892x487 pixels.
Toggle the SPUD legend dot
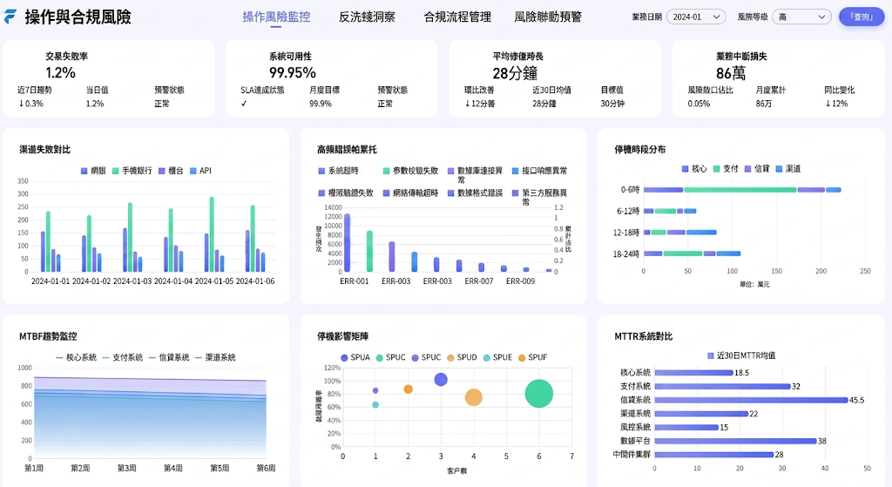450,358
